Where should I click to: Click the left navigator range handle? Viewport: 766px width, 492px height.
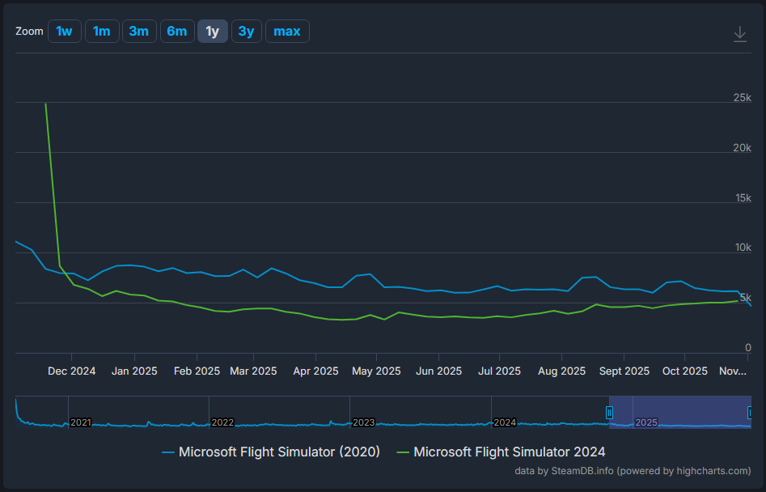point(609,412)
